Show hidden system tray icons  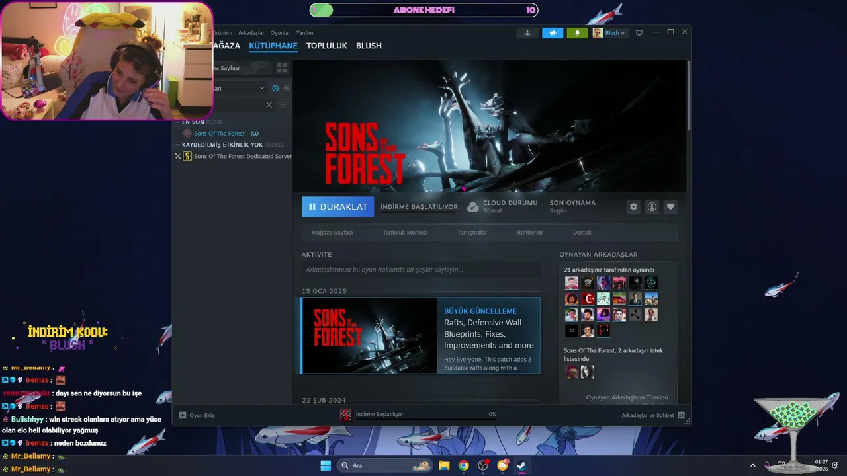(x=752, y=465)
